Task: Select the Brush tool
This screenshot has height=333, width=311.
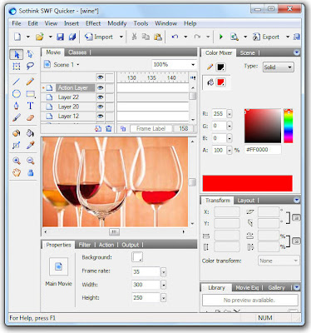Action: click(x=17, y=117)
